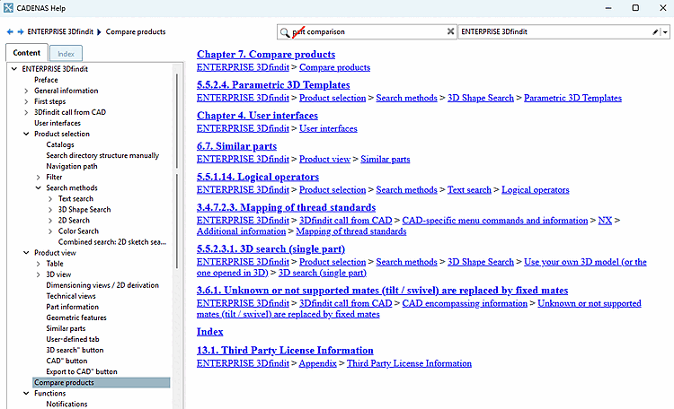674x409 pixels.
Task: Expand the 3D Shape Search node
Action: pyautogui.click(x=50, y=210)
